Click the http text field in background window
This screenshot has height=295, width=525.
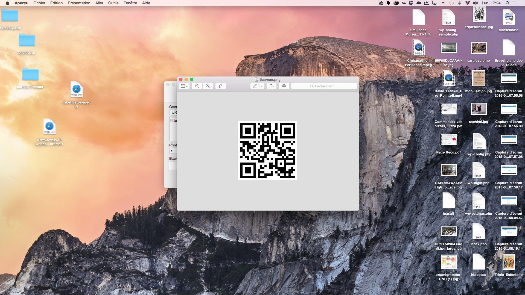tap(173, 129)
